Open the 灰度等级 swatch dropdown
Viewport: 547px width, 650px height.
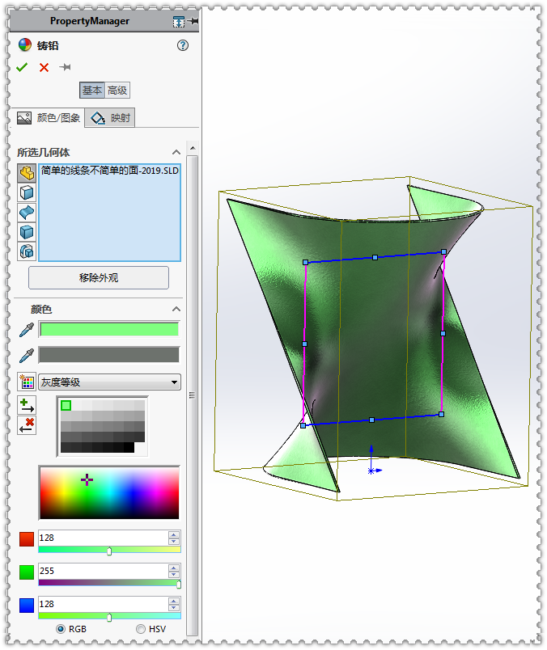click(x=109, y=382)
